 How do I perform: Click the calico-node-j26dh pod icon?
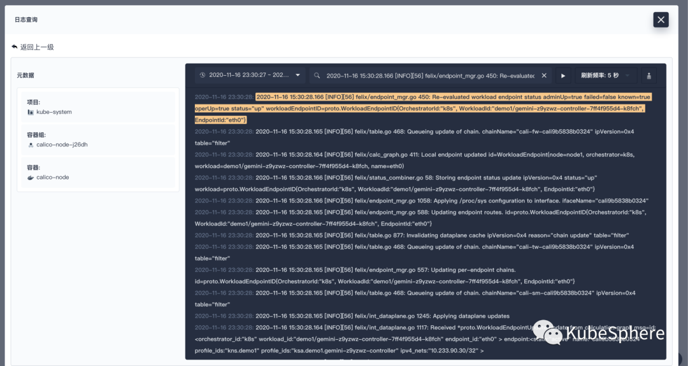[x=31, y=144]
